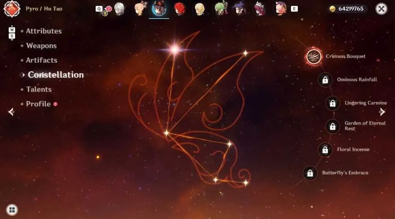The width and height of the screenshot is (395, 219).
Task: Click the 64219765 Mora balance
Action: (x=351, y=9)
